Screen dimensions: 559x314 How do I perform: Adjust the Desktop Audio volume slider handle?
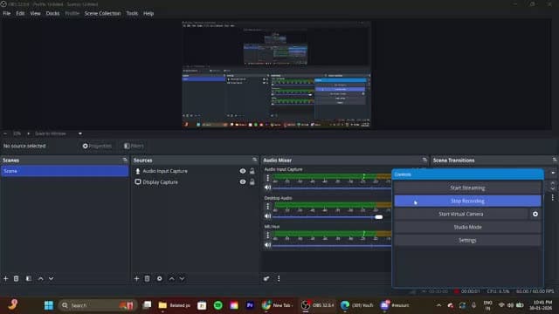click(378, 217)
